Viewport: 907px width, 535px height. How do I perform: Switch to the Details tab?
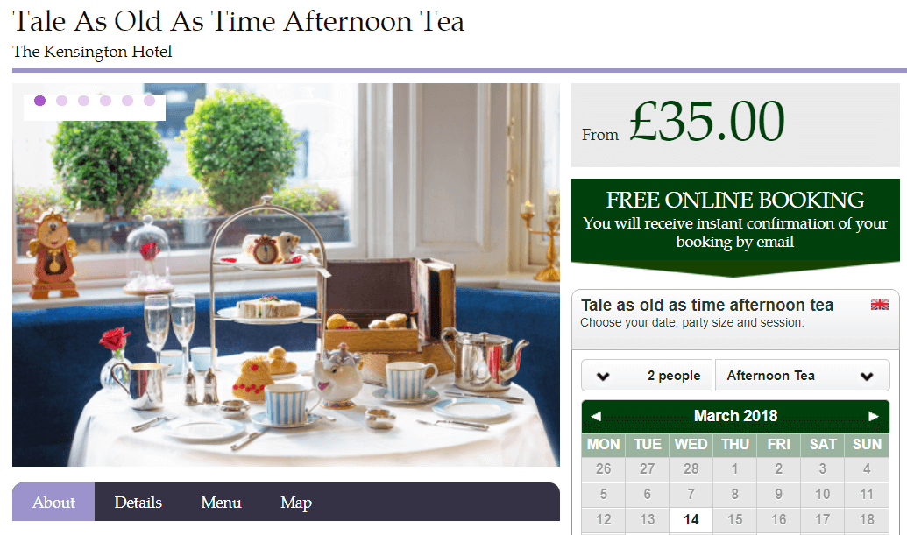[138, 502]
